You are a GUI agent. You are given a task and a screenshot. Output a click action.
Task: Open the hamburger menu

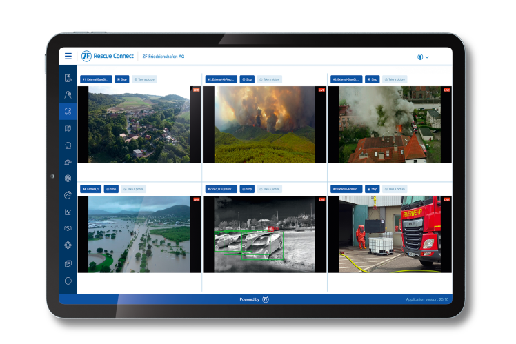68,57
